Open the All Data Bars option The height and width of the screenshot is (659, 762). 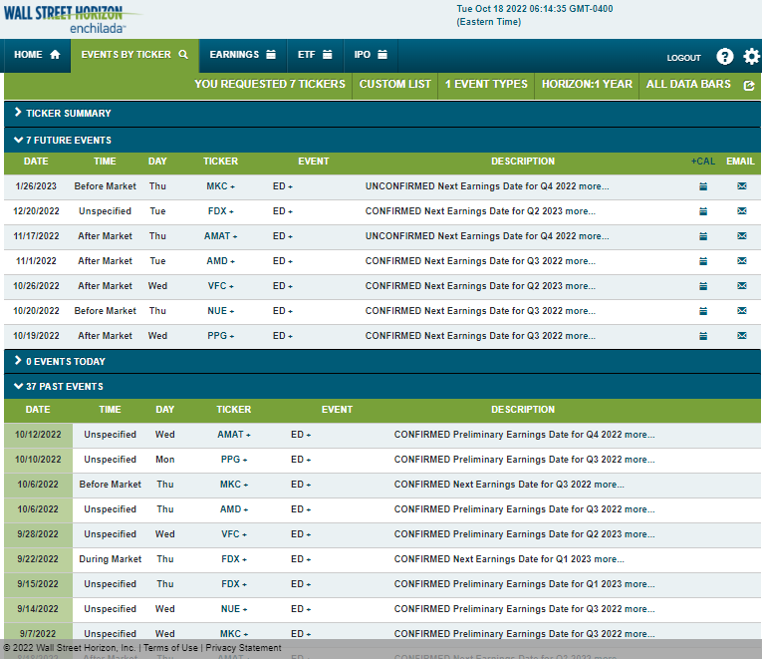(x=688, y=84)
